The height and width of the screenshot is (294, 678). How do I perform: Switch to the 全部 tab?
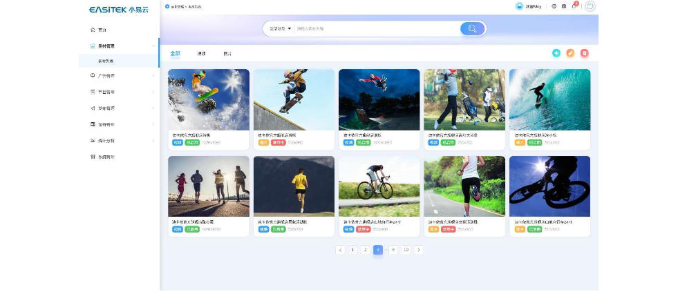coord(175,53)
